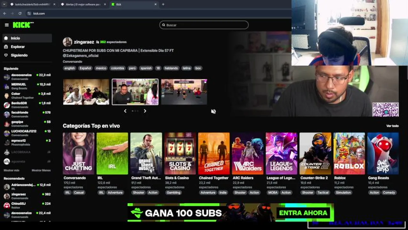
Task: Open BenitoSDR channel in Siguiendo list
Action: (x=27, y=105)
